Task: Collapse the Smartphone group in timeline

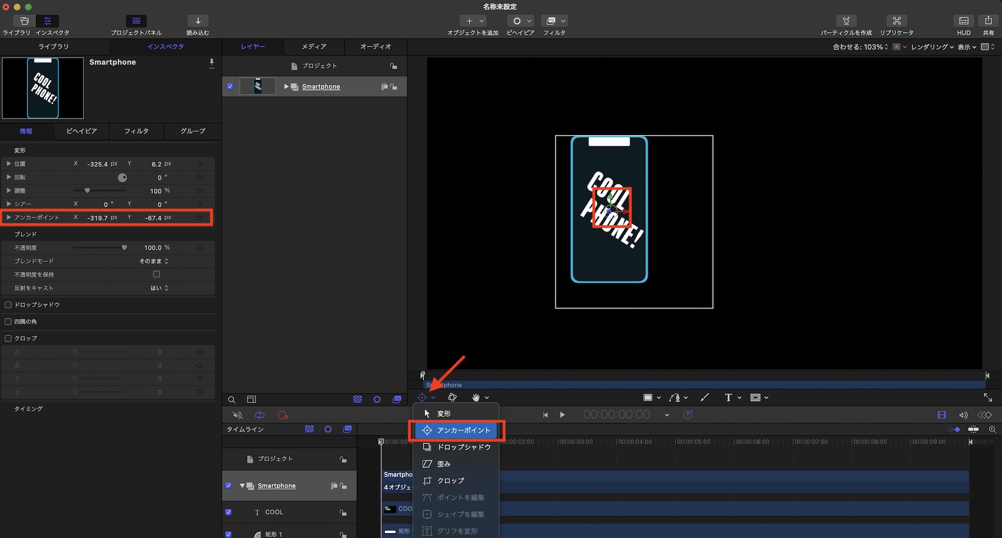Action: pos(242,486)
